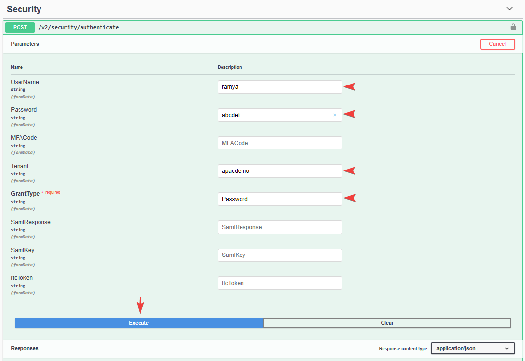Select the SamlKey input field
525x361 pixels.
pyautogui.click(x=280, y=255)
